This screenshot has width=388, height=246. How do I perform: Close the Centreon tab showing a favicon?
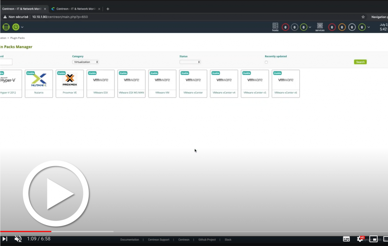tap(99, 9)
